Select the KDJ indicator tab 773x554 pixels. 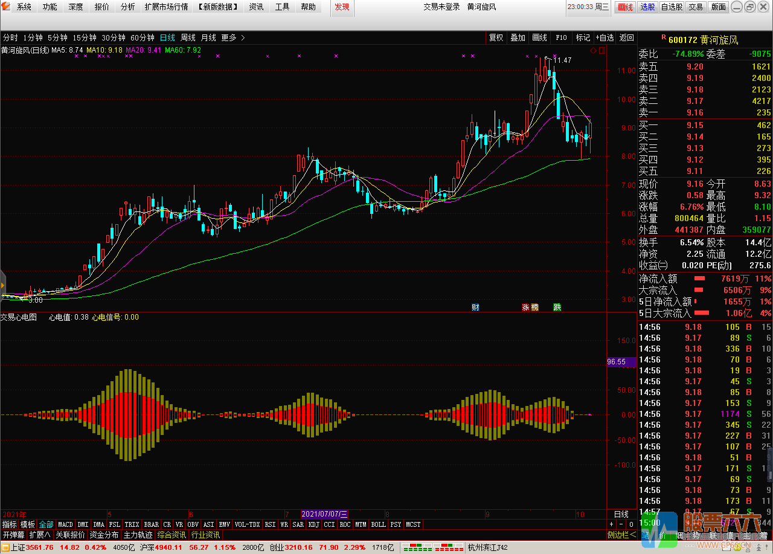tap(314, 524)
